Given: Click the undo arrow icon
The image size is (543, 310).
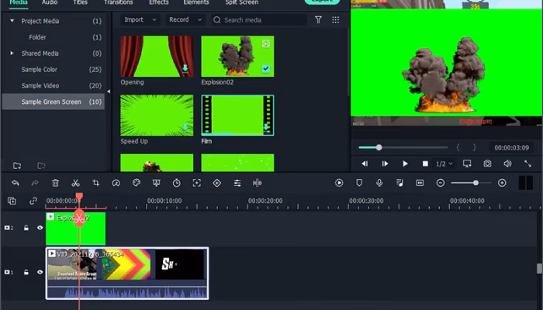Looking at the screenshot, I should pos(15,183).
